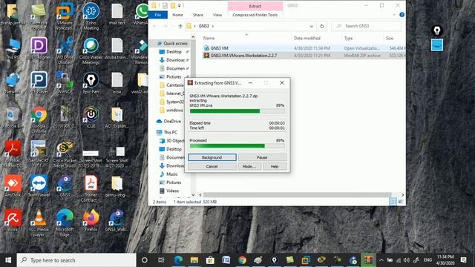Open Chrome from the taskbar
This screenshot has height=267, width=475.
(242, 260)
